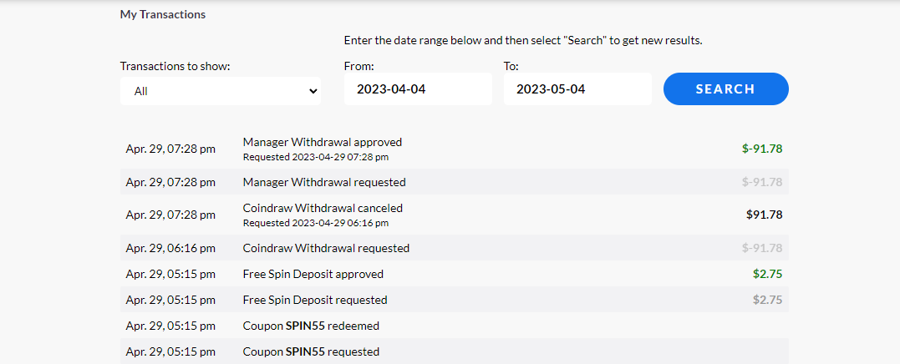This screenshot has width=900, height=364.
Task: Click the Free Spin Deposit approved entry
Action: [x=313, y=274]
